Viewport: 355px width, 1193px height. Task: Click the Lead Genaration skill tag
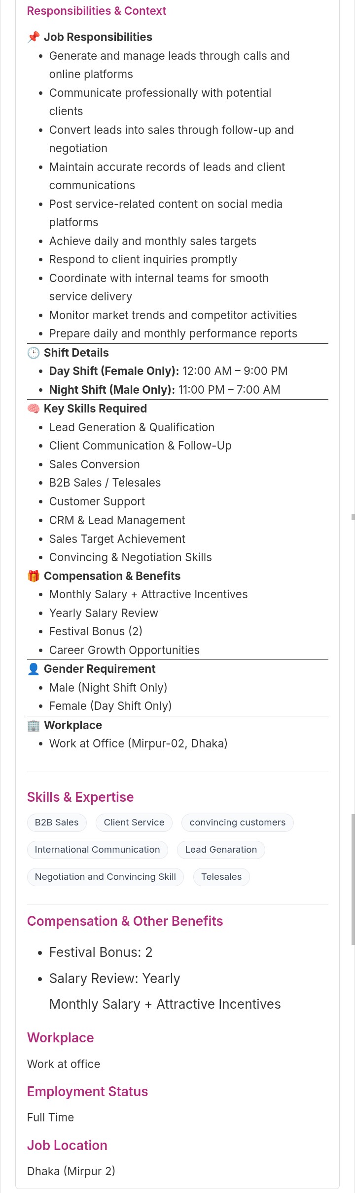(221, 850)
